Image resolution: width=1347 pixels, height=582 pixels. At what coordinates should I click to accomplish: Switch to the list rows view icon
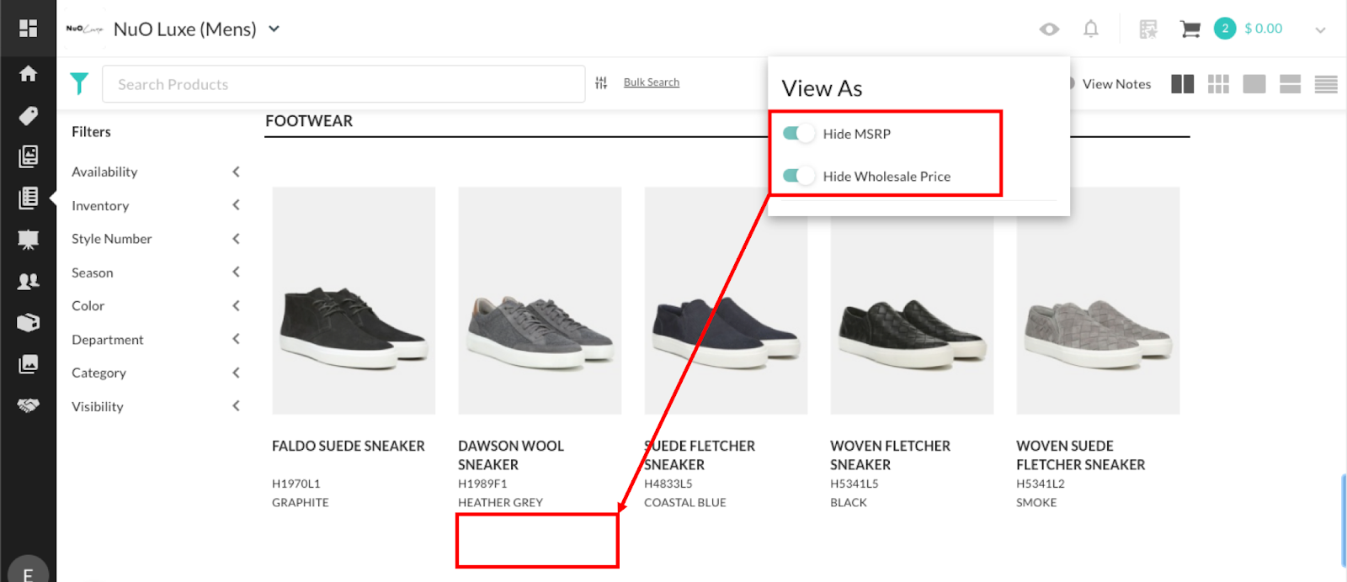[1326, 84]
